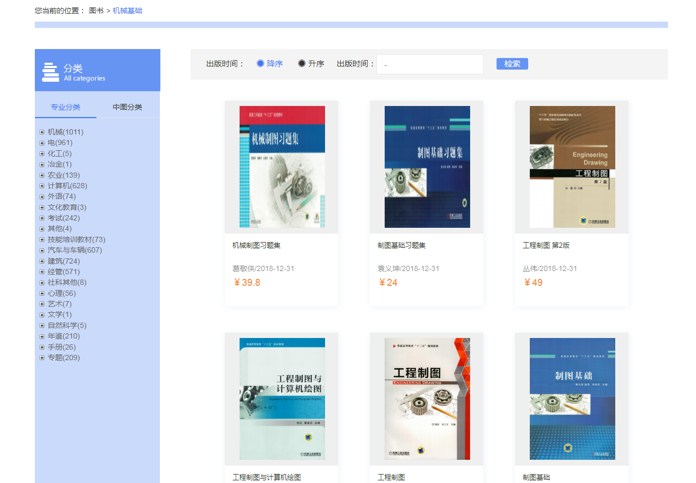
Task: Expand the 外语(74) category node
Action: click(42, 197)
